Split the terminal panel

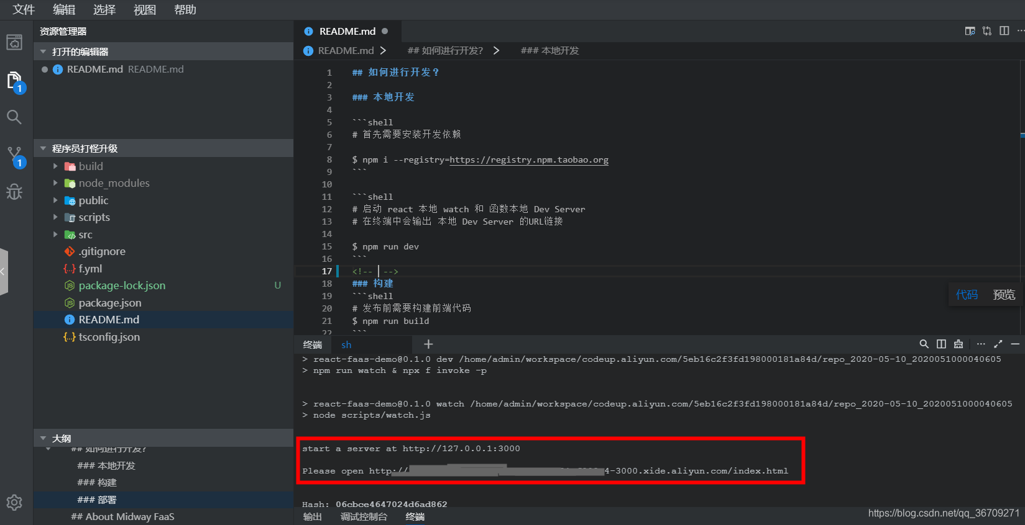(x=941, y=344)
